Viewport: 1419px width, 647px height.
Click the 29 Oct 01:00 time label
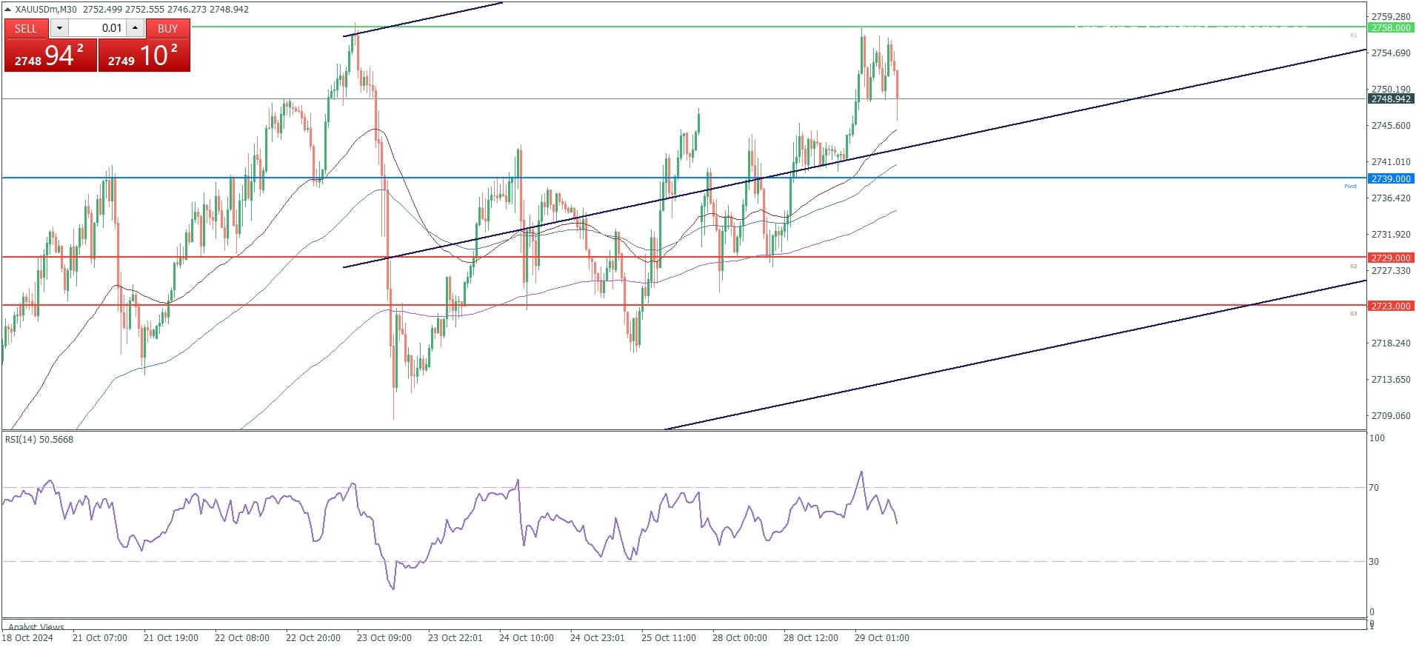[x=882, y=638]
